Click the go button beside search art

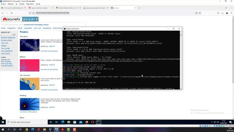(x=14, y=34)
